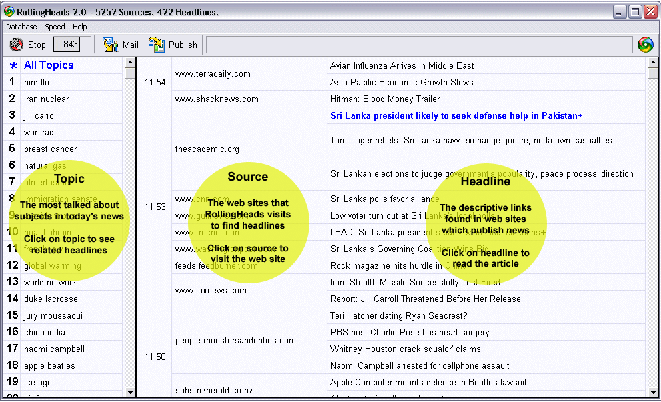This screenshot has width=661, height=402.
Task: Click the Stop icon in the toolbar
Action: 17,45
